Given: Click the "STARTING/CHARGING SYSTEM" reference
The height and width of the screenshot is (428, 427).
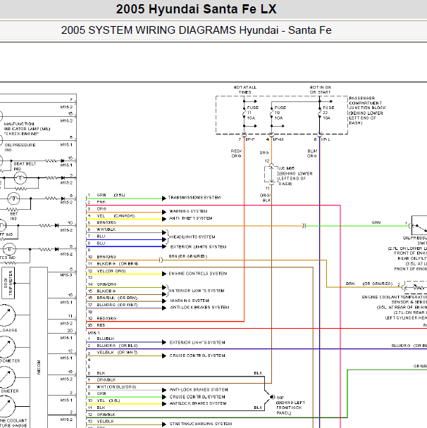Looking at the screenshot, I should [201, 424].
